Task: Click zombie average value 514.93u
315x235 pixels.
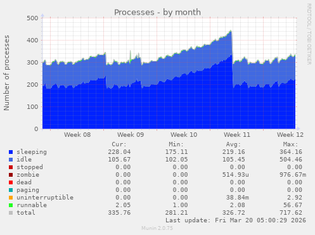Action: tap(235, 175)
